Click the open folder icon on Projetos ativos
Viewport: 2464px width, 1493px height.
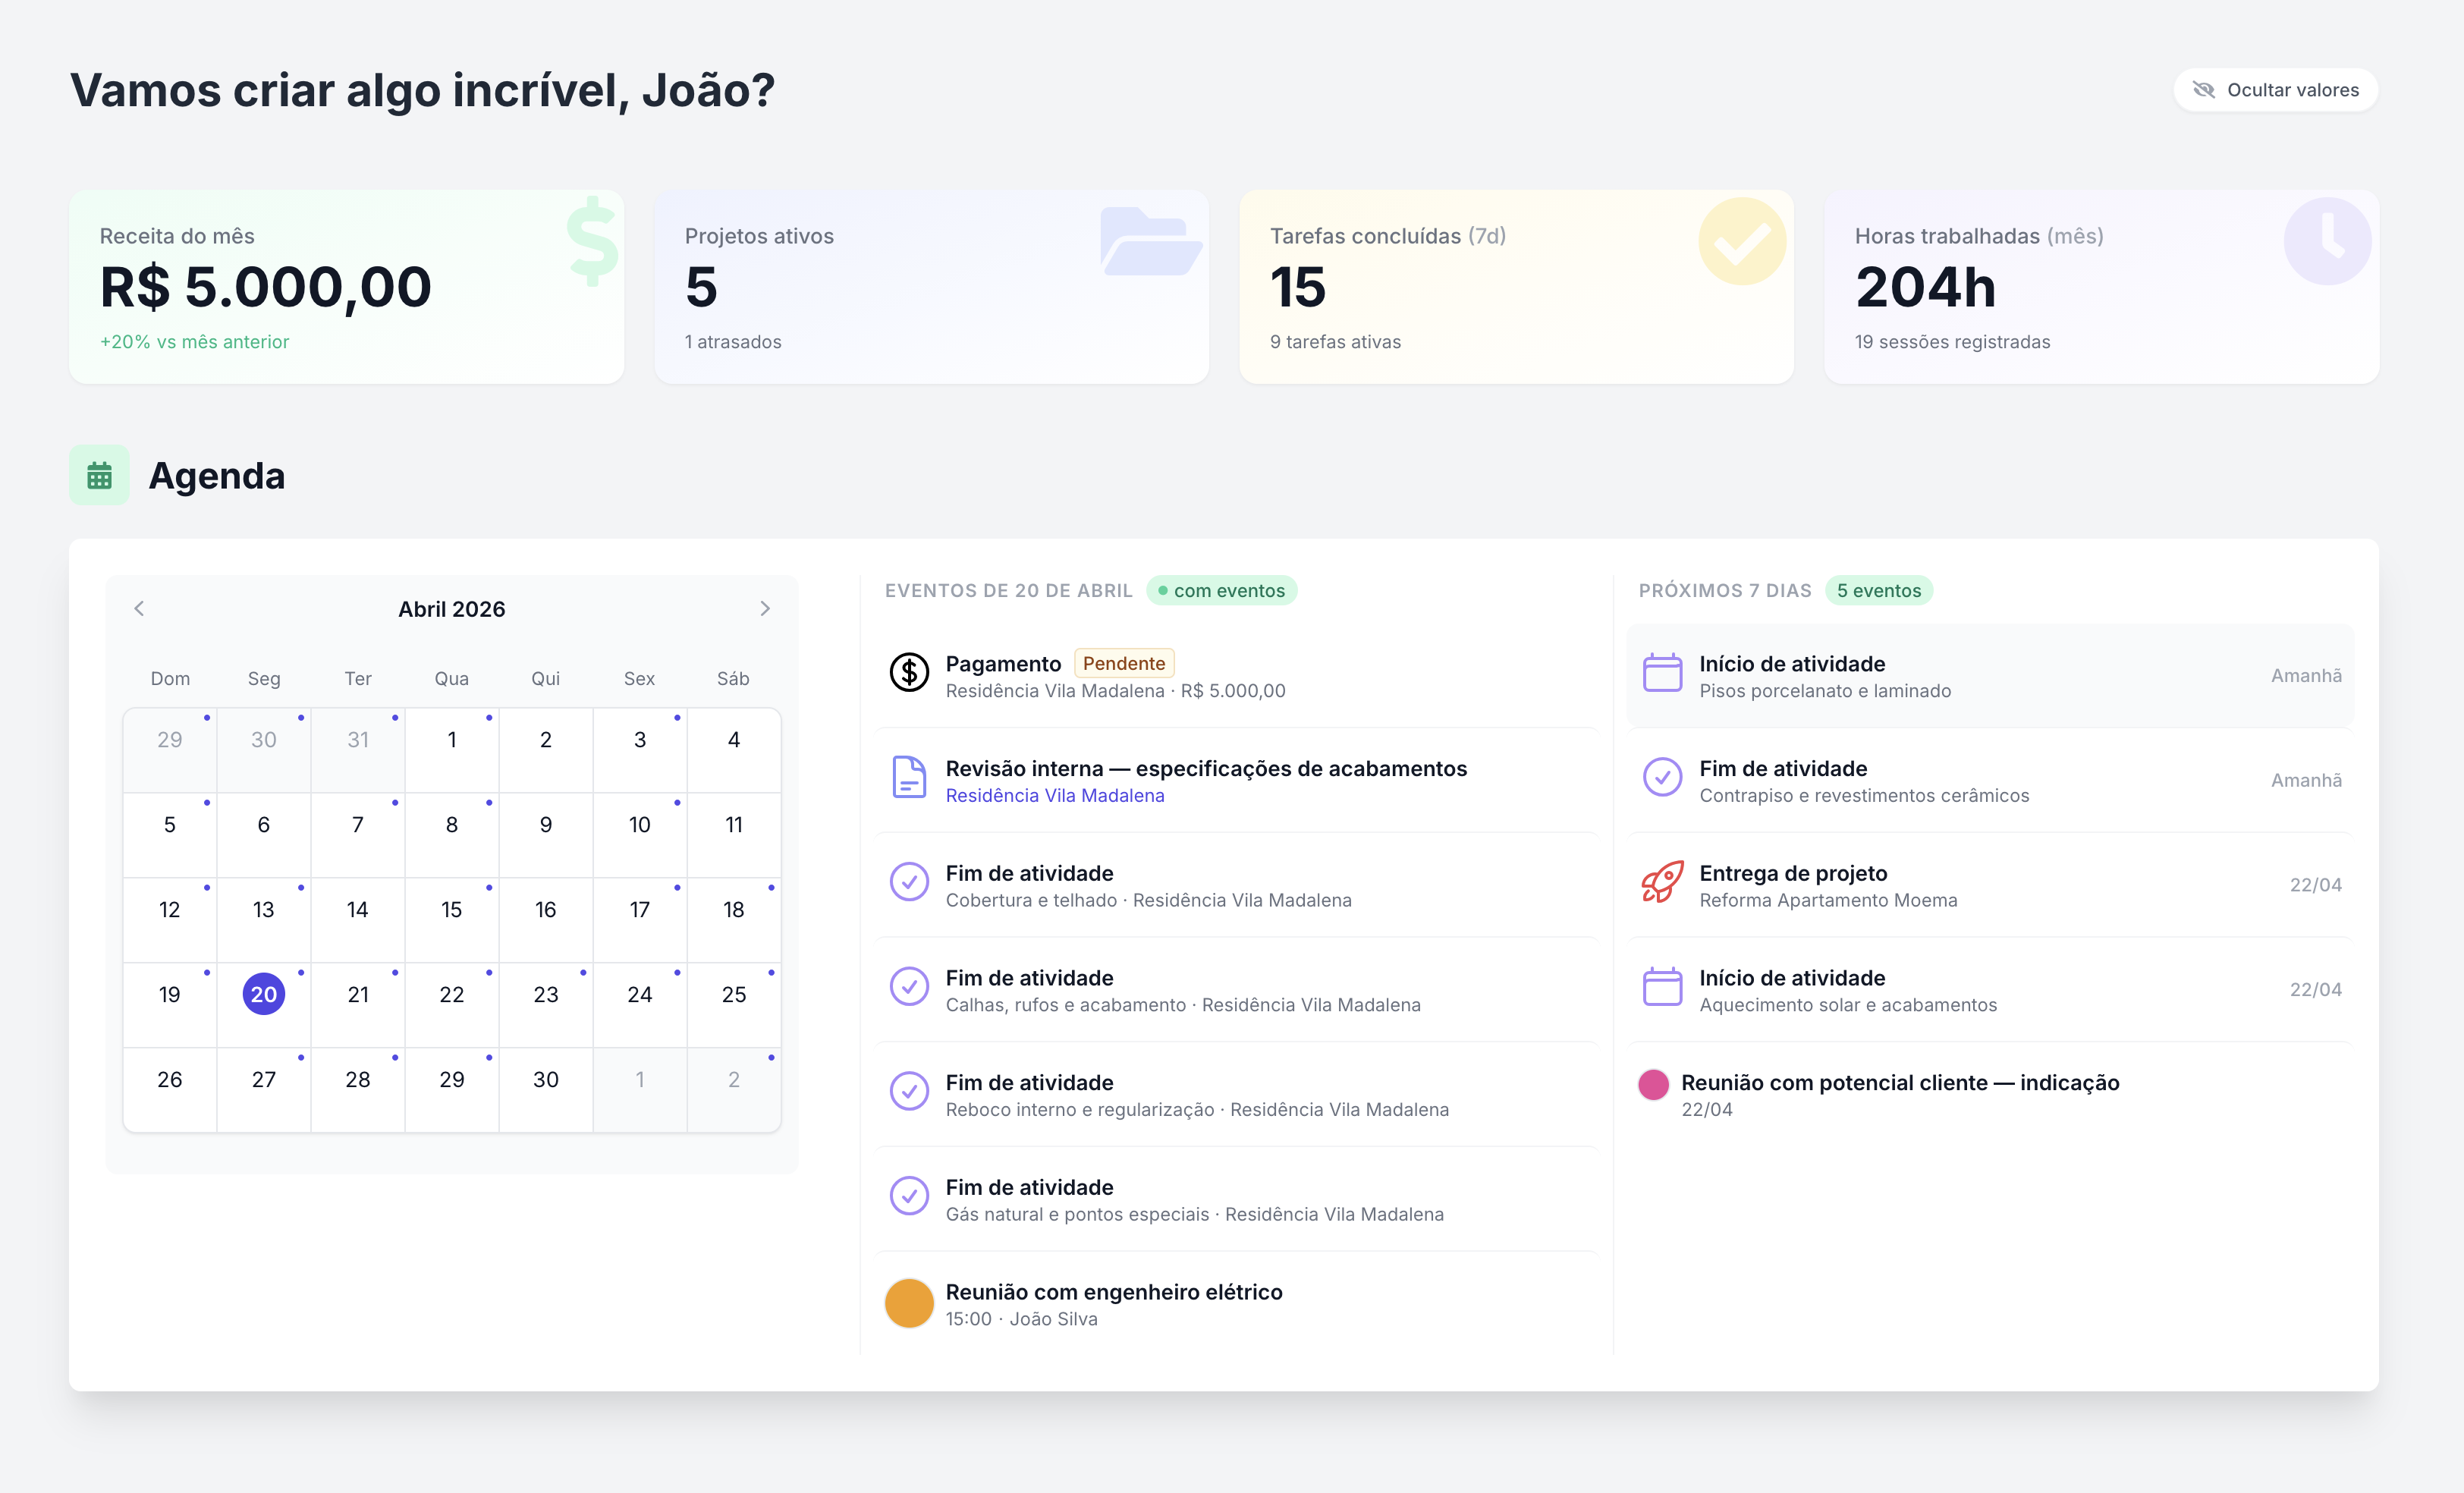pyautogui.click(x=1151, y=241)
